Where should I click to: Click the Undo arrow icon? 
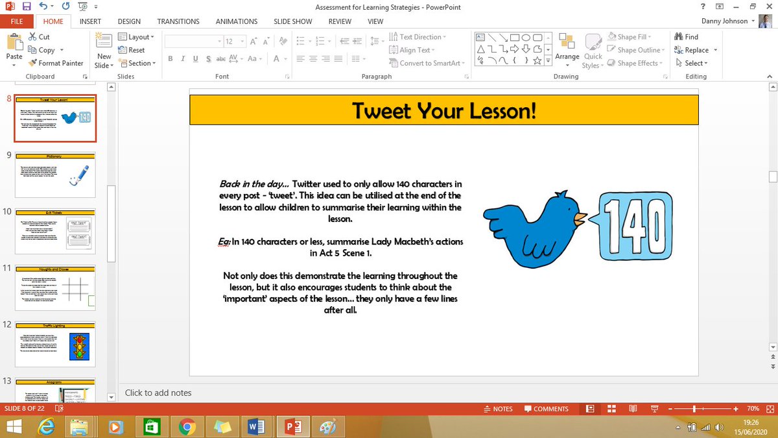[45, 6]
